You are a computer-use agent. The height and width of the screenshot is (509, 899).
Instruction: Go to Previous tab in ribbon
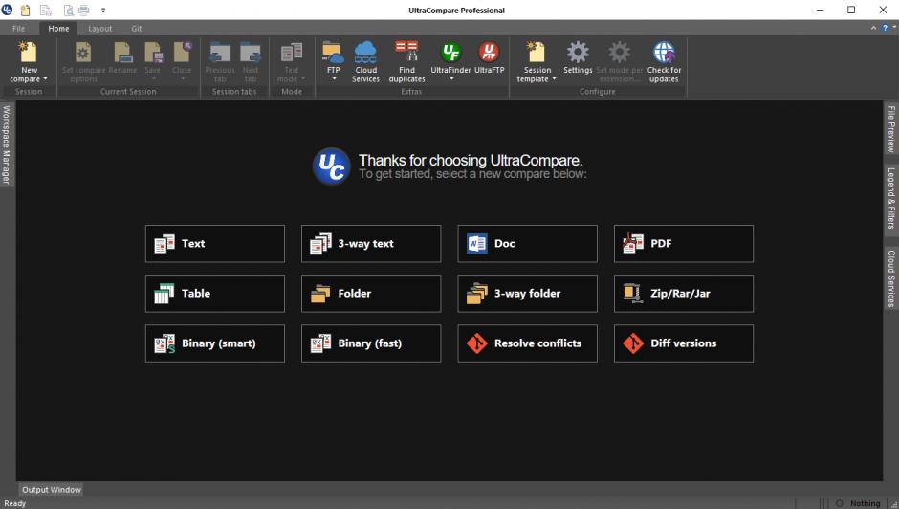pos(220,62)
